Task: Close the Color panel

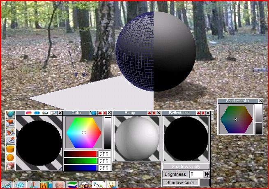Action: [109, 113]
